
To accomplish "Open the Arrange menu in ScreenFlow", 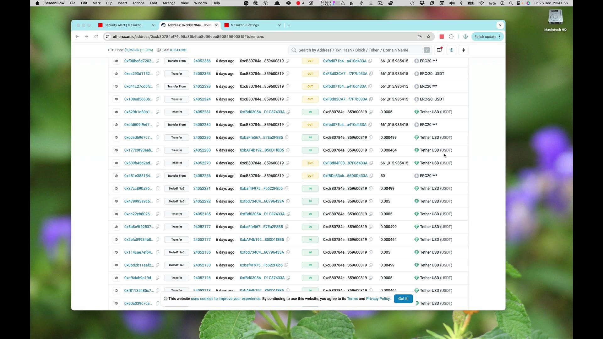I will point(169,3).
